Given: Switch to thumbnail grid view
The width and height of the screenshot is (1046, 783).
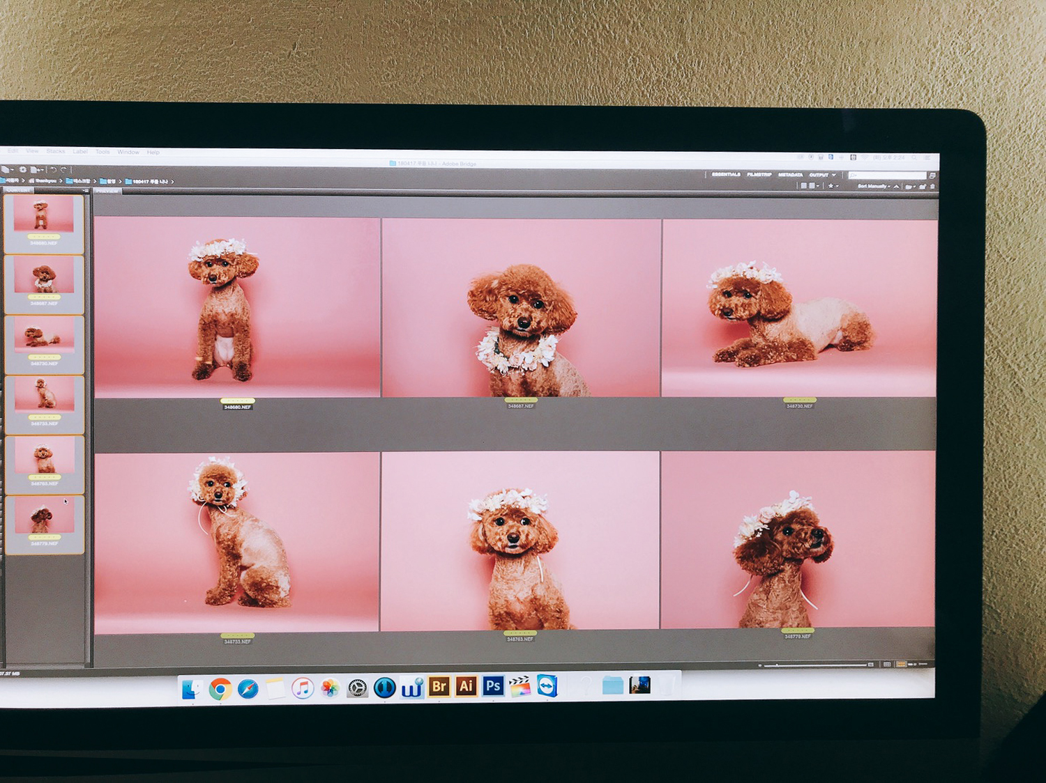Looking at the screenshot, I should pyautogui.click(x=901, y=665).
